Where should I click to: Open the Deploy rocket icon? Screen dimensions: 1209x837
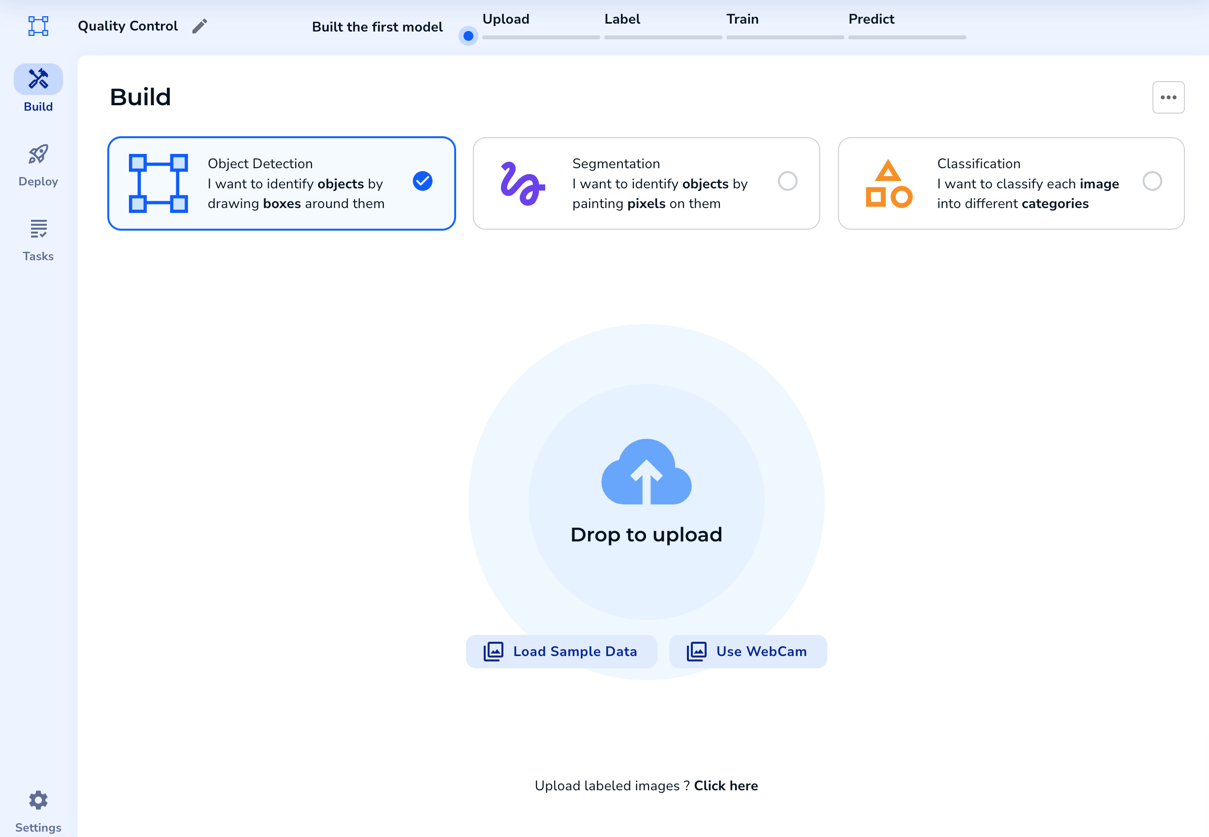point(38,154)
